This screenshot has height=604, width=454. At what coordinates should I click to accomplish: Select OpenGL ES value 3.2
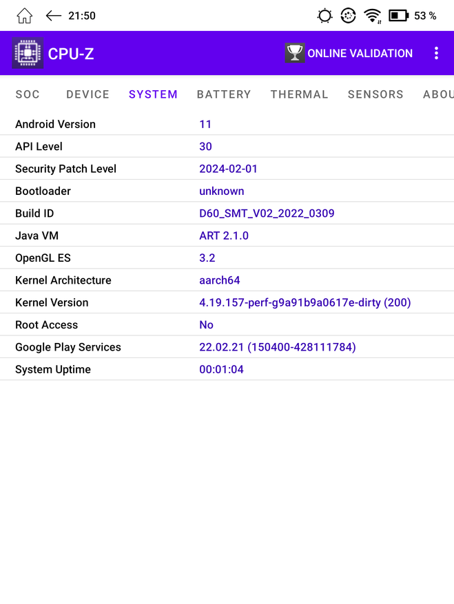[207, 258]
